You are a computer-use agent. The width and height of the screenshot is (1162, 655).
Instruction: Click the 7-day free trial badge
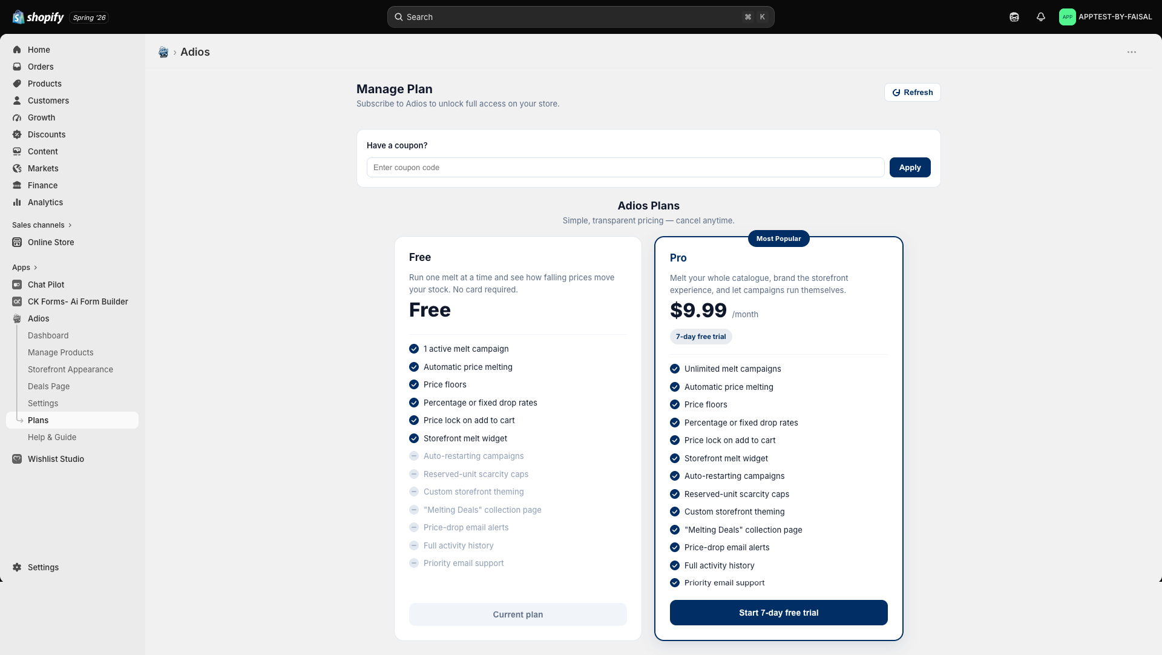click(x=701, y=337)
